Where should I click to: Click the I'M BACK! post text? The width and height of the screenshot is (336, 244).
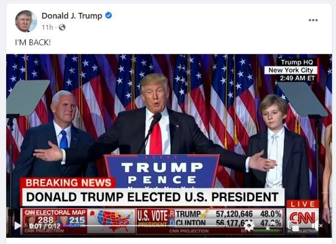click(x=33, y=42)
